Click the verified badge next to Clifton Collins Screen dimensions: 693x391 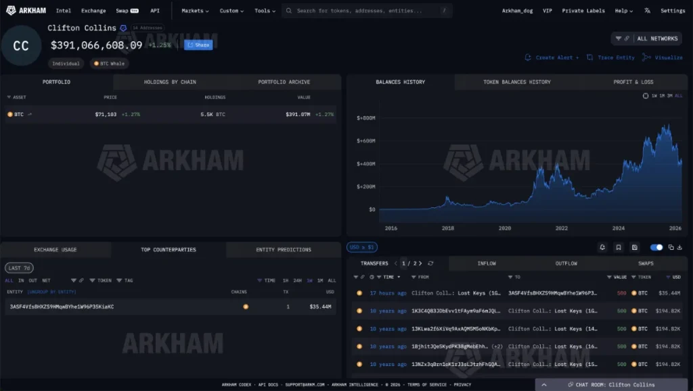coord(123,28)
